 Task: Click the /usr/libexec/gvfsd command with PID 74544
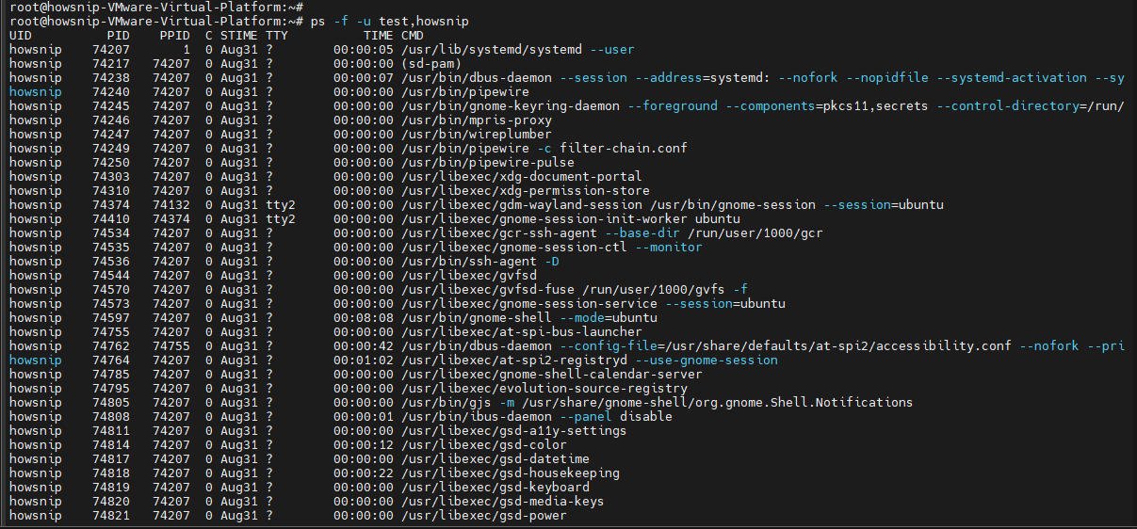pos(469,276)
